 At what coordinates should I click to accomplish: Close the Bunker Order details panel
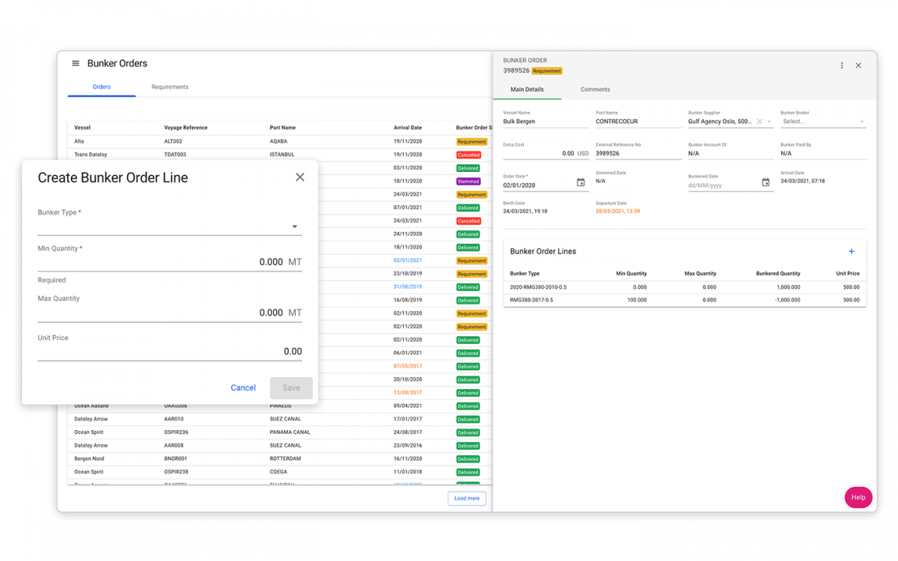(858, 66)
